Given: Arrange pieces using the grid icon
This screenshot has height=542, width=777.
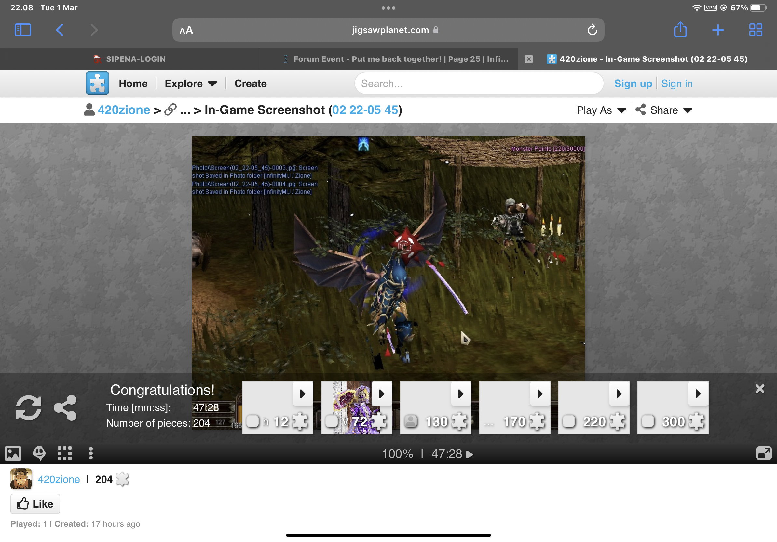Looking at the screenshot, I should click(65, 454).
